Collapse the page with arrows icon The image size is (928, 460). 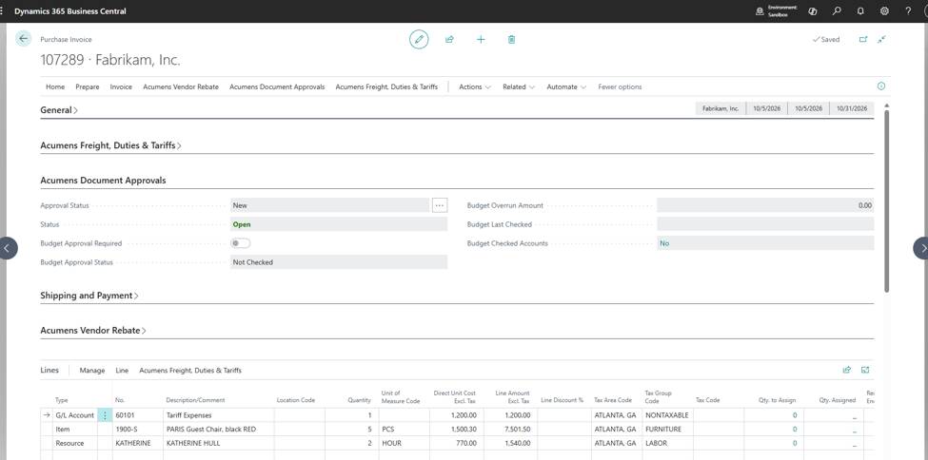click(x=881, y=40)
